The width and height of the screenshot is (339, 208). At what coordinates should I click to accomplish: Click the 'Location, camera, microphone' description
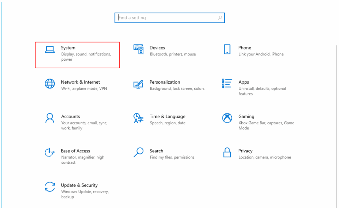[x=265, y=157]
